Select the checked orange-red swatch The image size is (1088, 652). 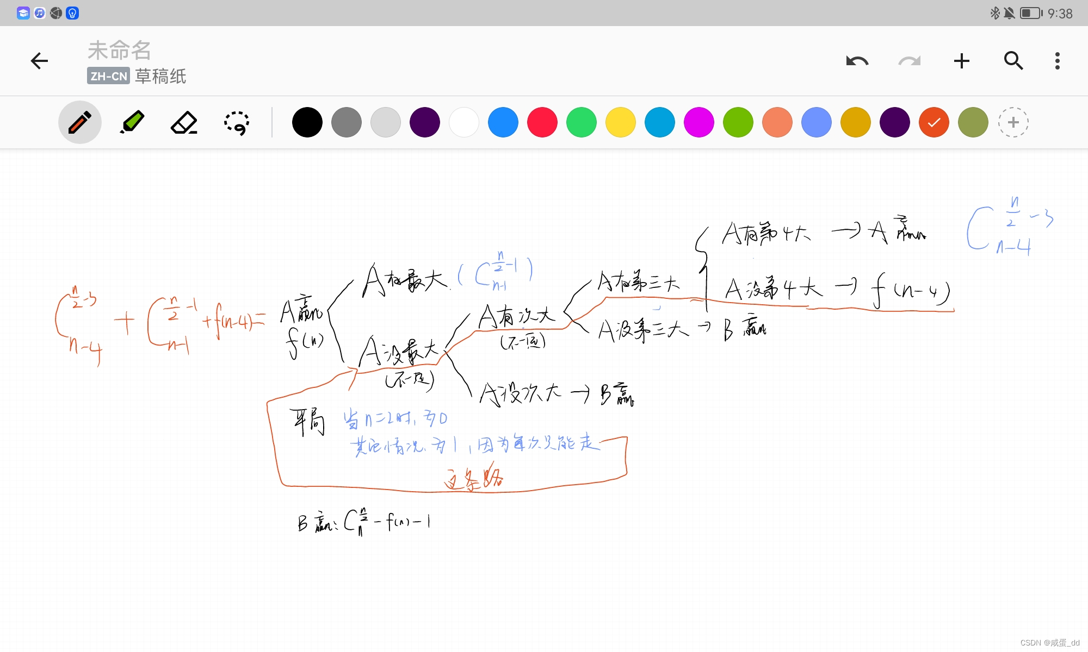(x=934, y=122)
